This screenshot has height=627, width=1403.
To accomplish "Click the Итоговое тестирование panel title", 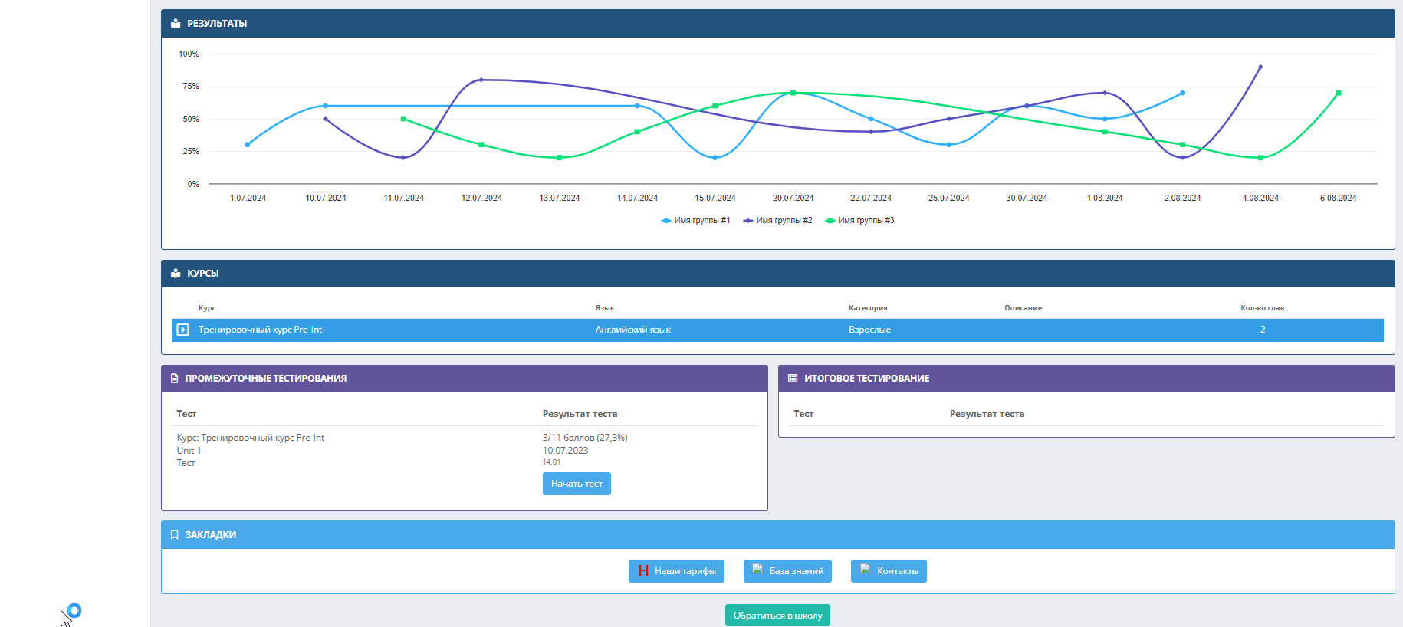I will [866, 379].
